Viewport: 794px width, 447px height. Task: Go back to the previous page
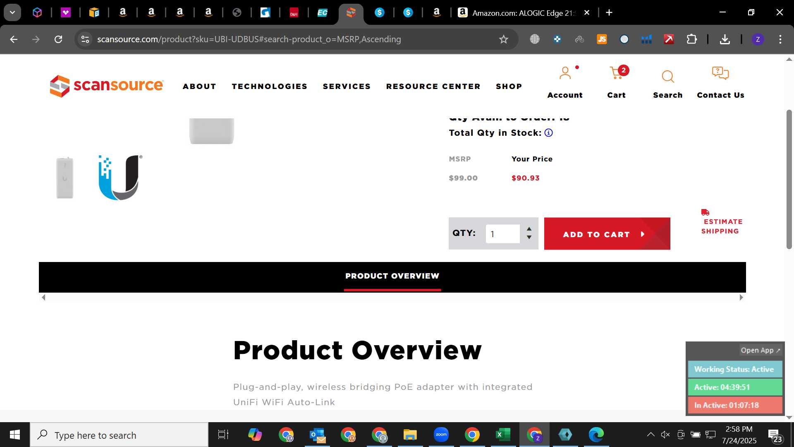pyautogui.click(x=14, y=39)
